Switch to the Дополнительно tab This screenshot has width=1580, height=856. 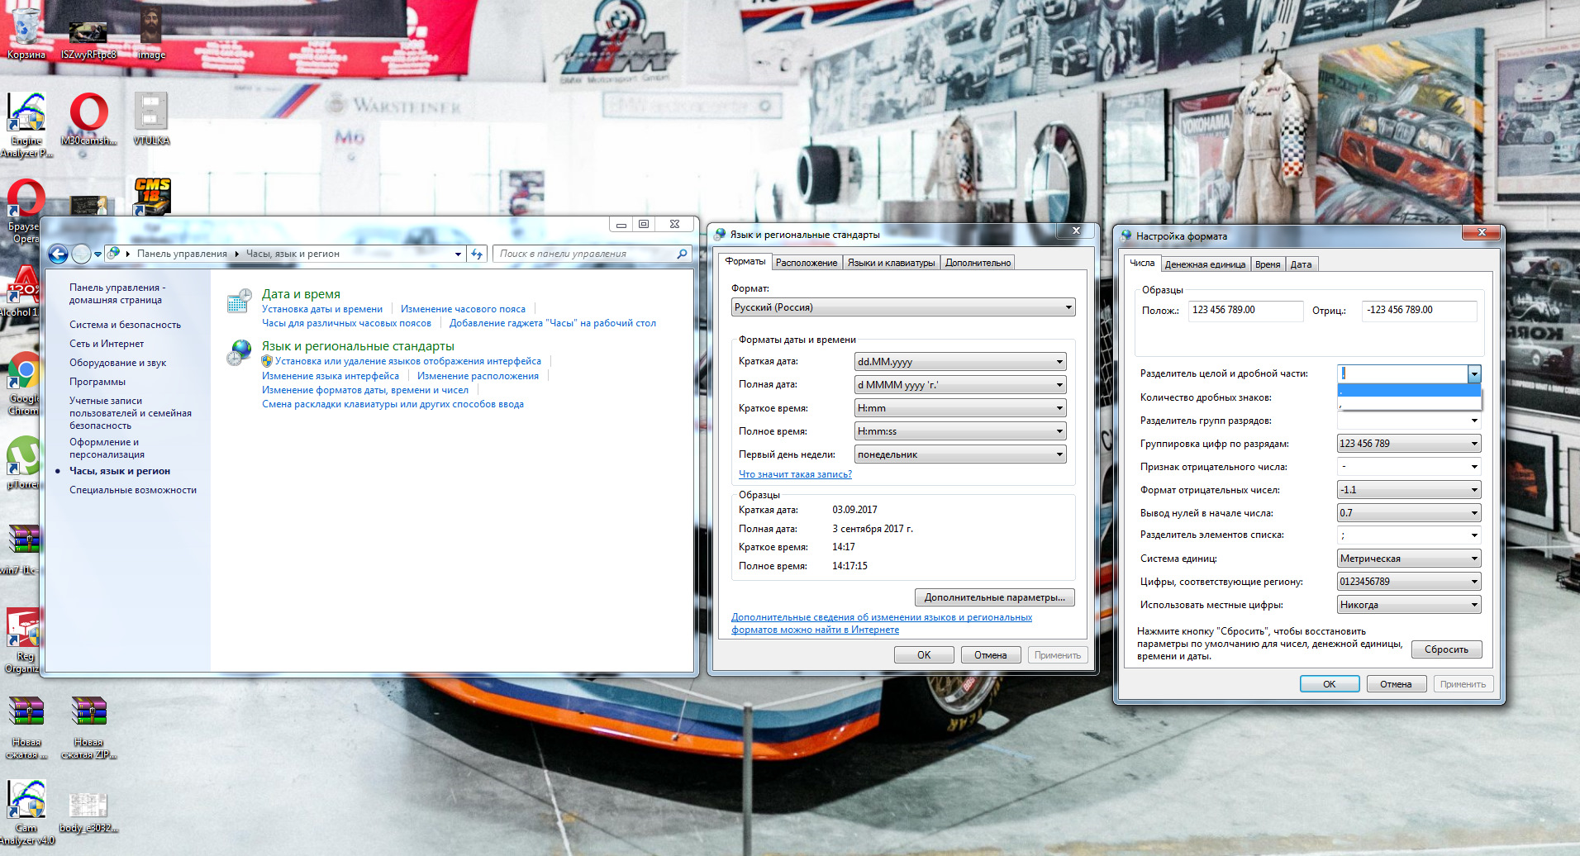(x=978, y=263)
